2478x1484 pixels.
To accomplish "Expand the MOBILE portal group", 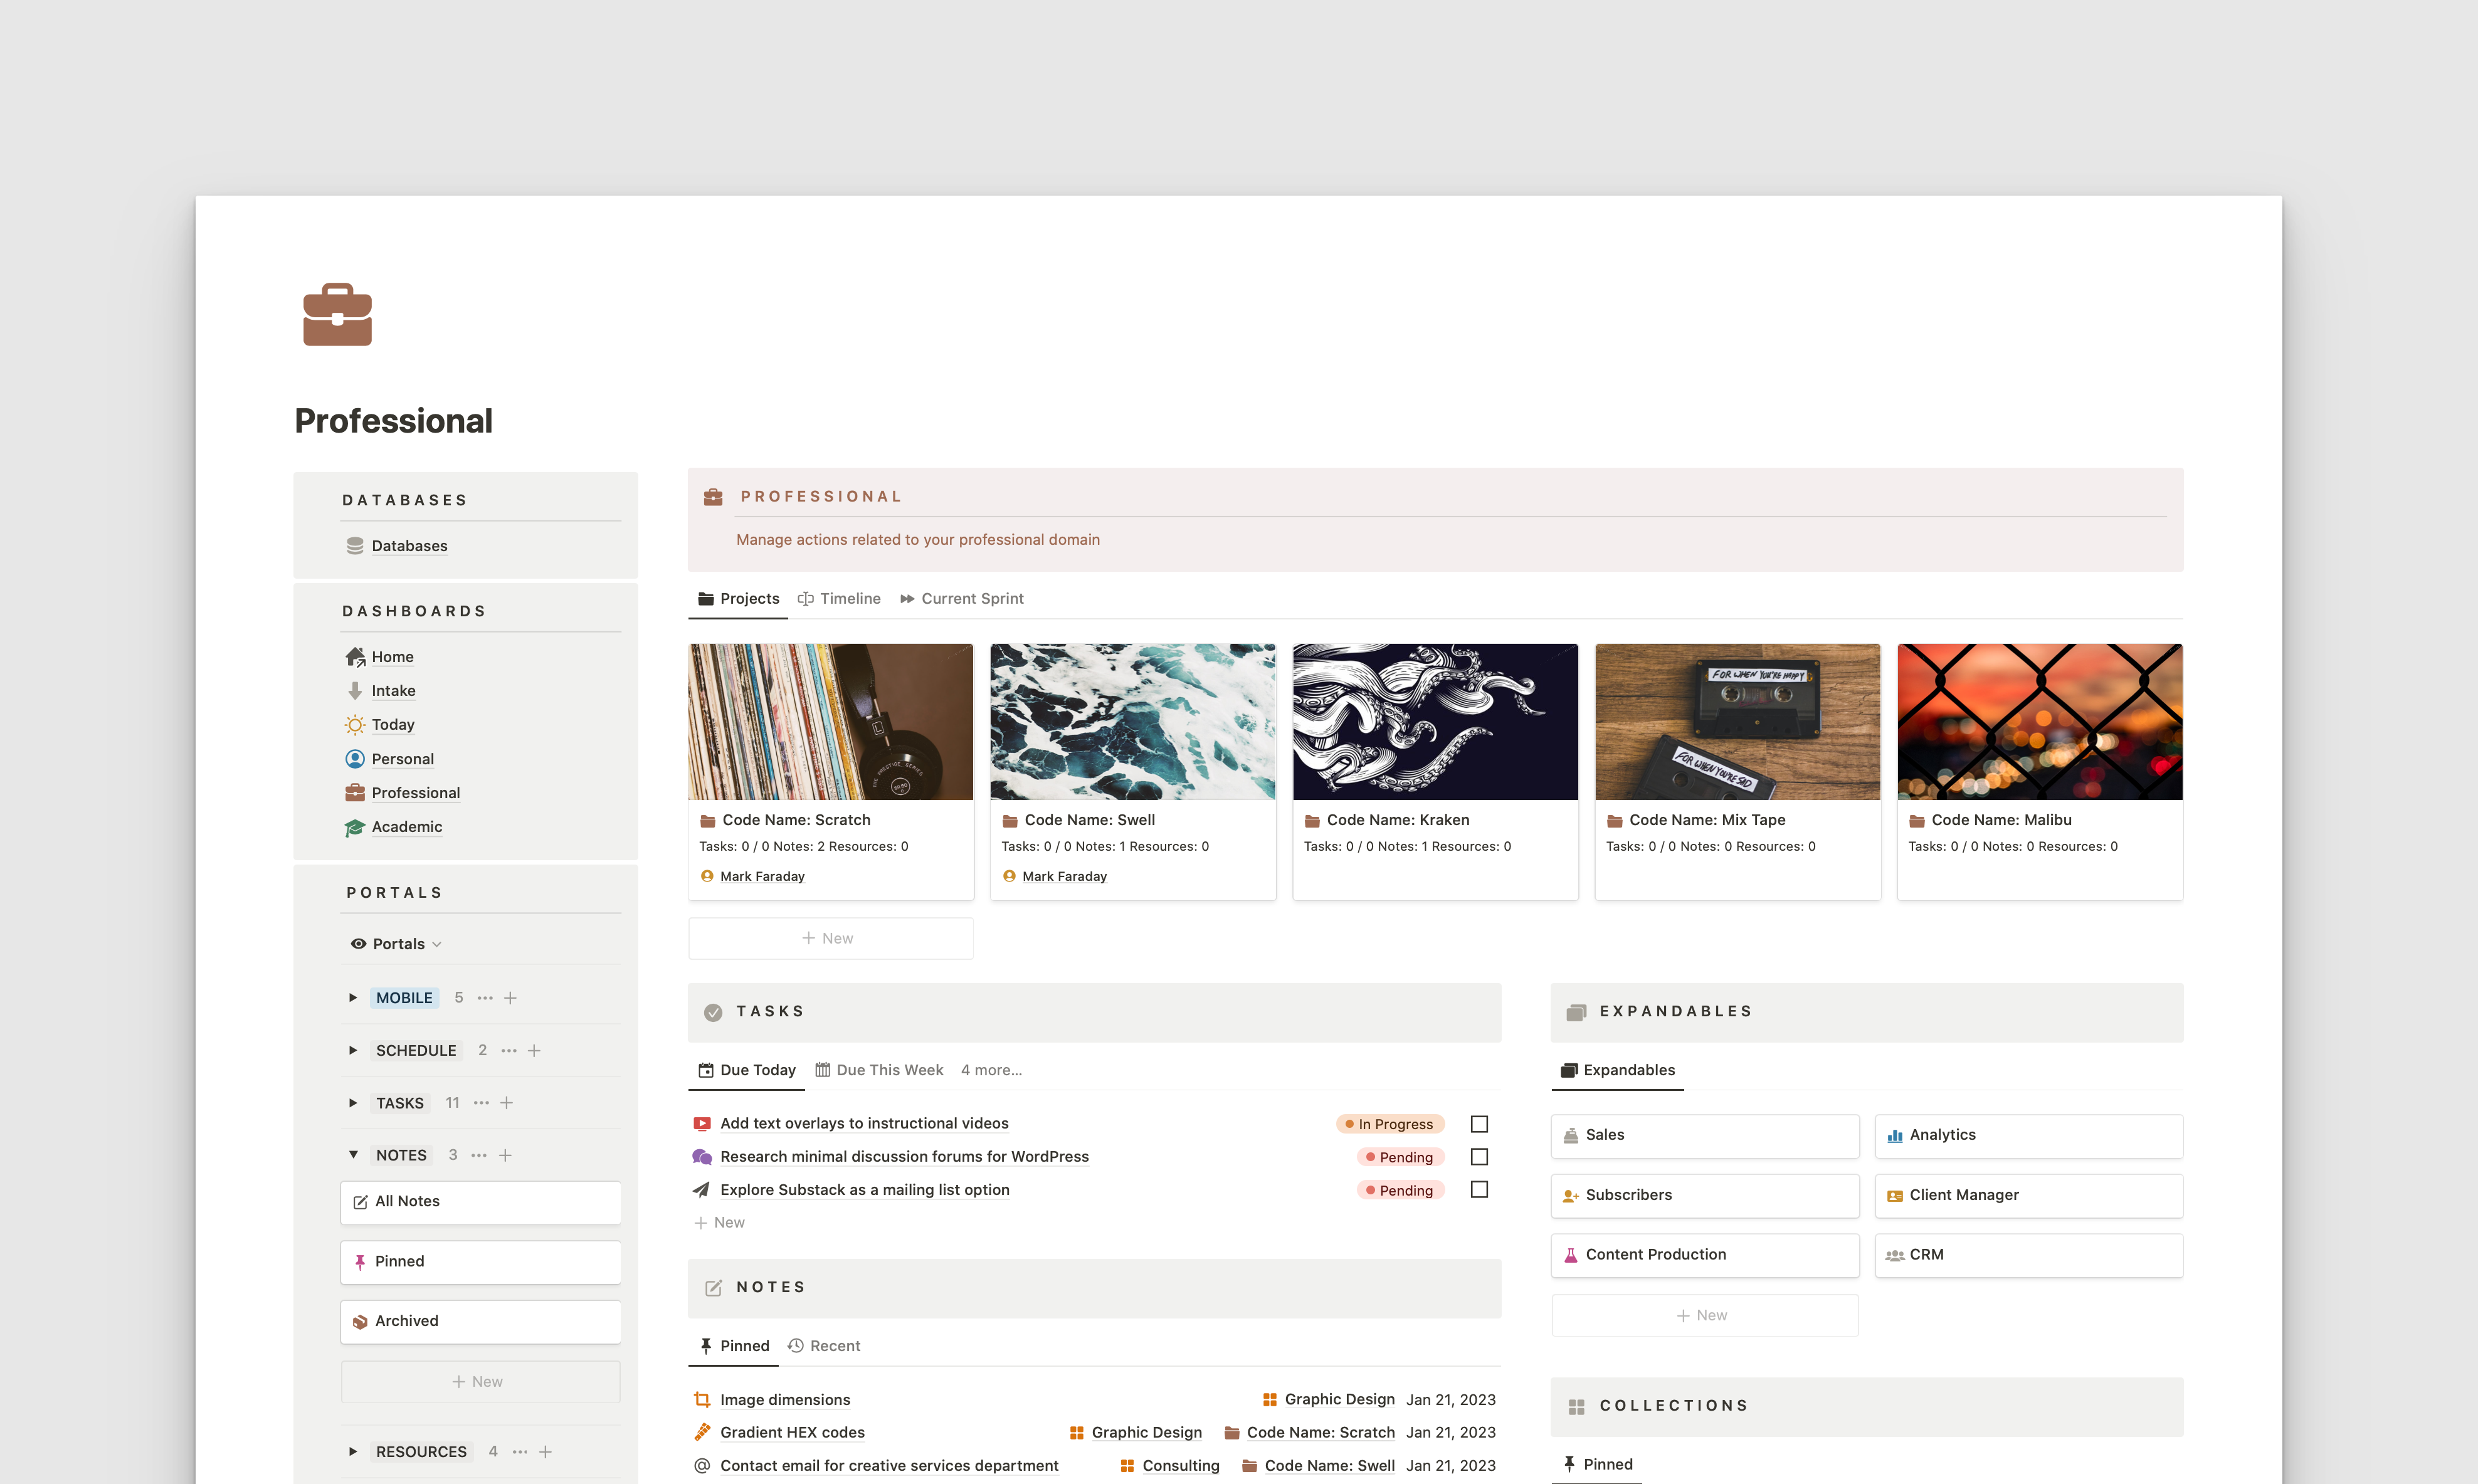I will (x=353, y=998).
